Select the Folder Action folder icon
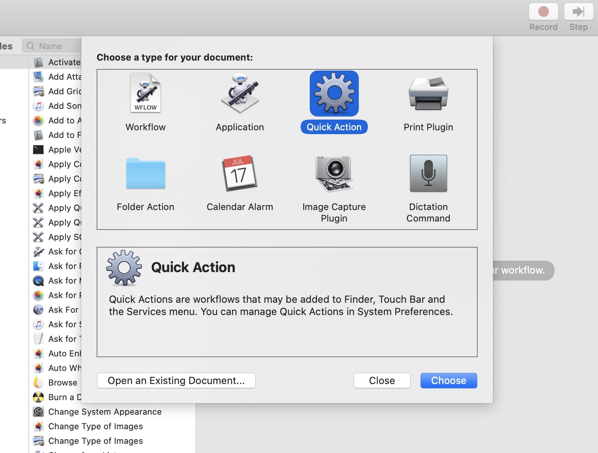 point(145,174)
